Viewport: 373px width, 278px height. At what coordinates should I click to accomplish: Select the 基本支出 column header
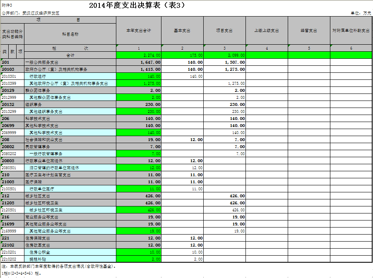182,31
